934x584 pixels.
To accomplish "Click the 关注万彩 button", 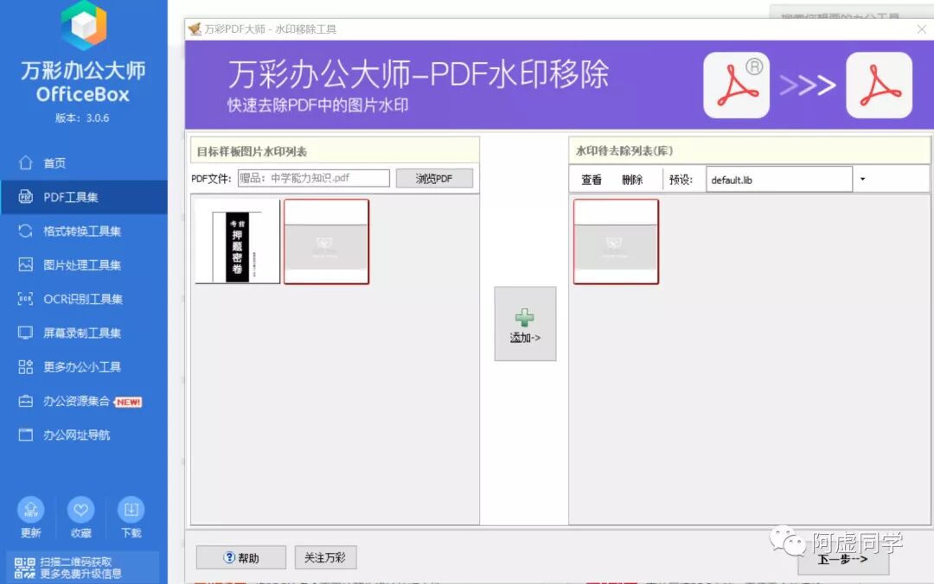I will click(x=325, y=557).
